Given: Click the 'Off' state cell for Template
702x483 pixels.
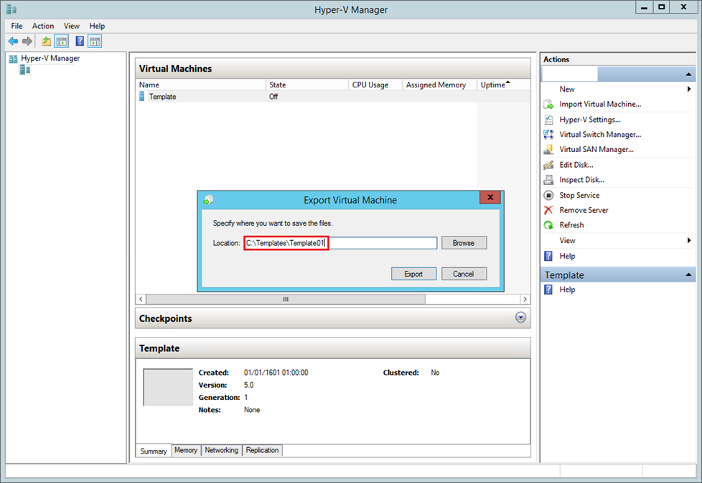Looking at the screenshot, I should tap(273, 97).
